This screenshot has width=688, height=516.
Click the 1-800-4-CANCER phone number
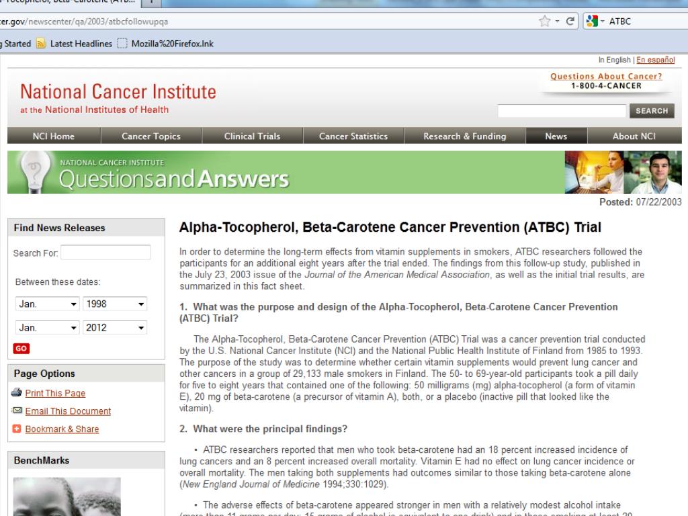pyautogui.click(x=606, y=85)
